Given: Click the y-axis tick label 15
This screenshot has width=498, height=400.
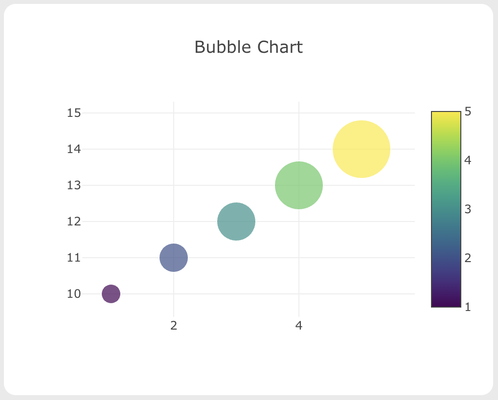Looking at the screenshot, I should click(x=73, y=113).
